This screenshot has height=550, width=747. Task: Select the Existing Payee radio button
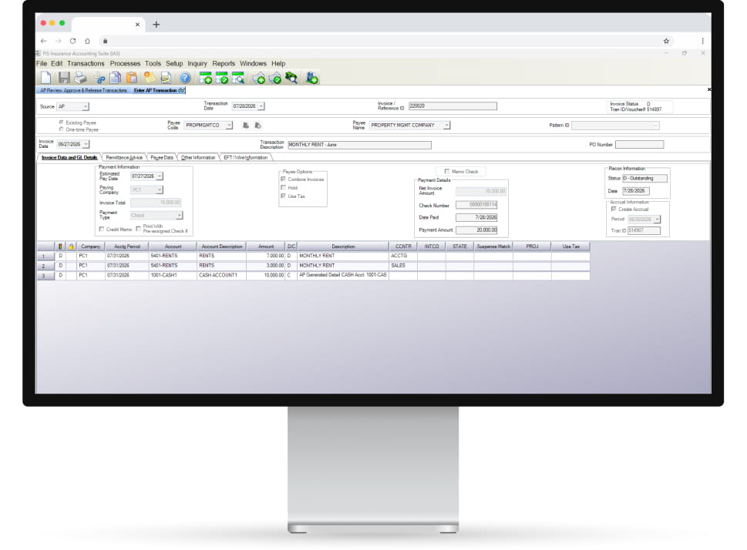[61, 122]
